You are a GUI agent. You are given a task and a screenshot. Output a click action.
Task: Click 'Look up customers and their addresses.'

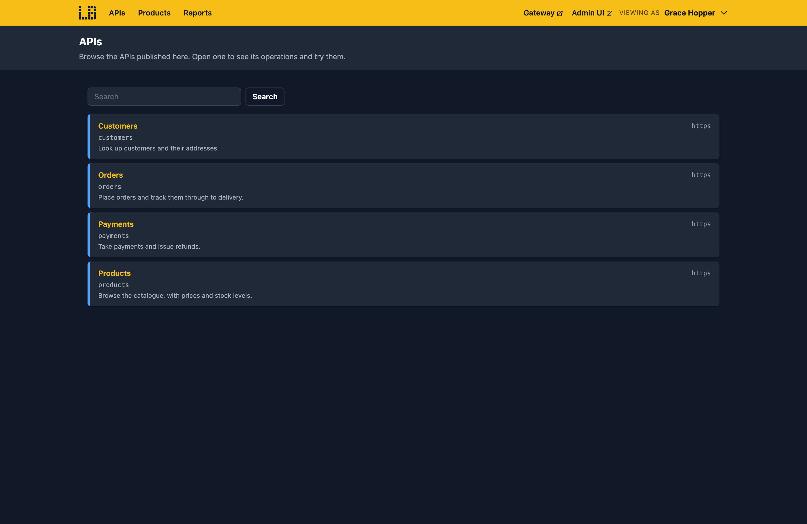tap(159, 148)
